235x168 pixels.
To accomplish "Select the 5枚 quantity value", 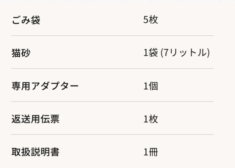I will click(x=150, y=20).
